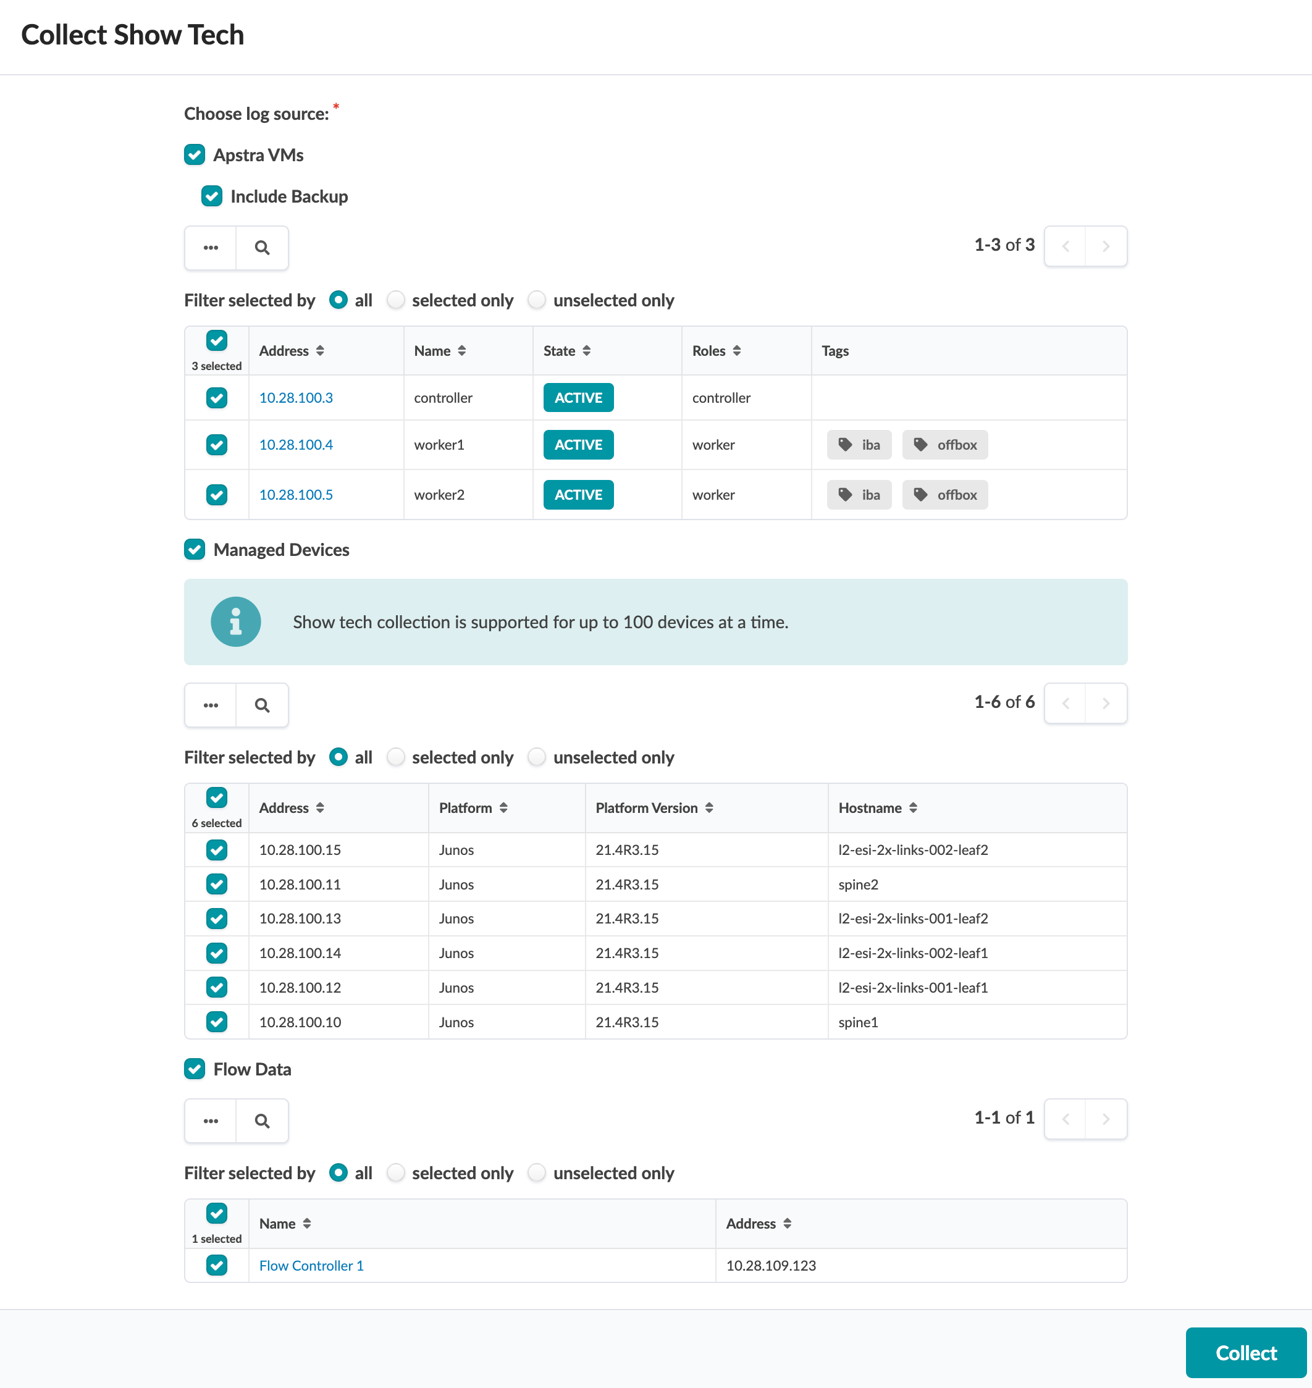The width and height of the screenshot is (1312, 1388).
Task: Sort Managed Devices by Platform Version
Action: pos(709,809)
